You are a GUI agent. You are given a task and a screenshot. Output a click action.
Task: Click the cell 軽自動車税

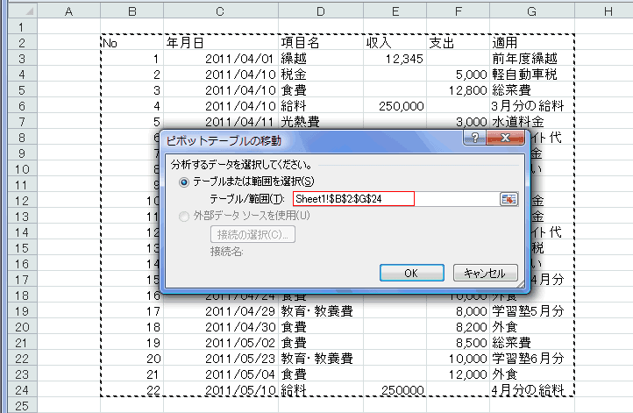pos(532,75)
